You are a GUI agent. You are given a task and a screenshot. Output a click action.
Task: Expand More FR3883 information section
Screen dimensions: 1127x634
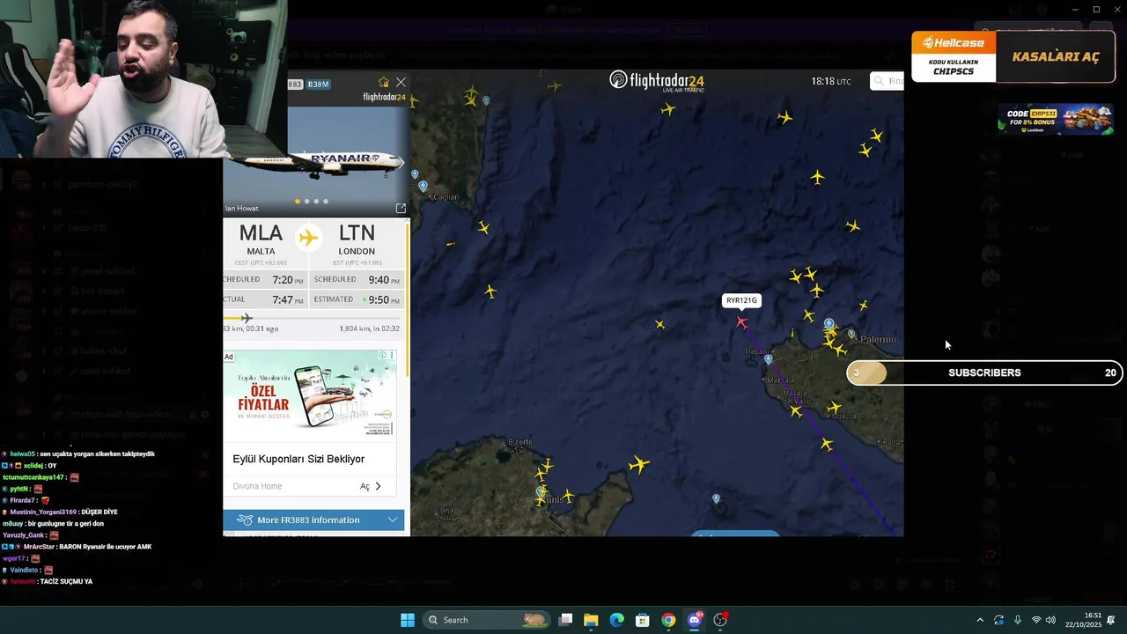pyautogui.click(x=313, y=520)
